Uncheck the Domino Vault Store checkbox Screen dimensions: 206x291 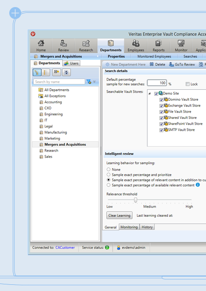tap(161, 100)
